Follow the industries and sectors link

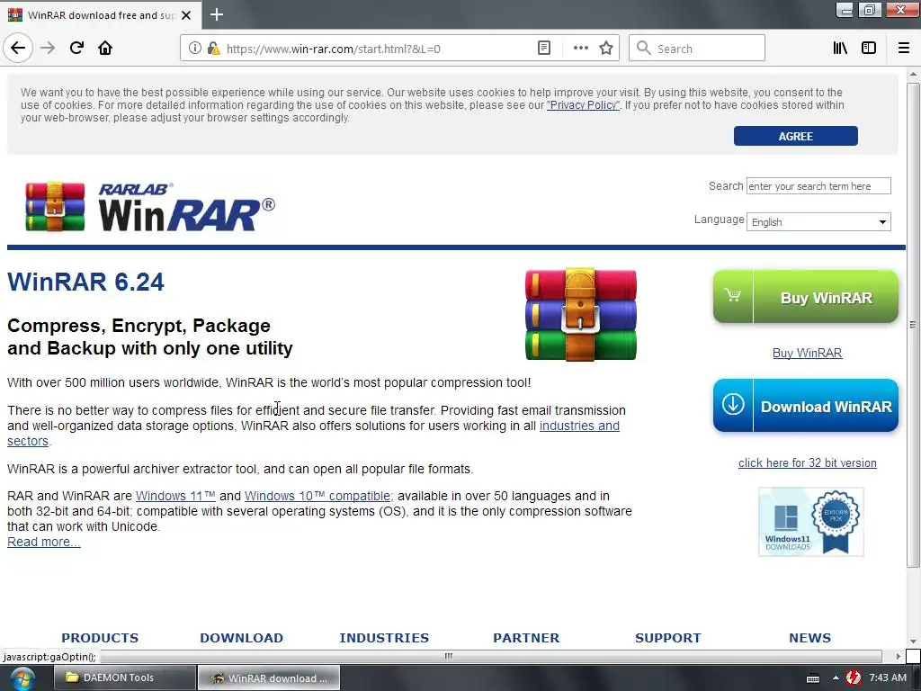coord(578,426)
